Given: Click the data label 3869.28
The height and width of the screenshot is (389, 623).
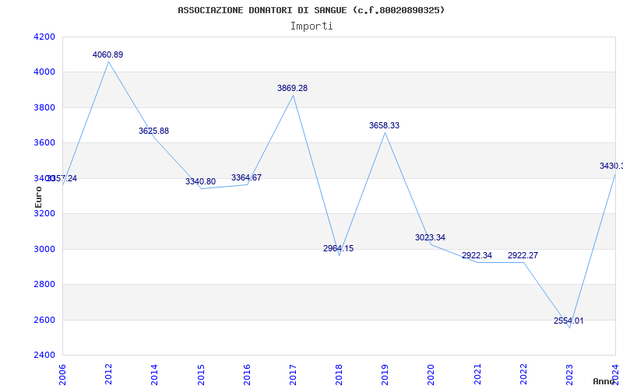Looking at the screenshot, I should pyautogui.click(x=293, y=88).
